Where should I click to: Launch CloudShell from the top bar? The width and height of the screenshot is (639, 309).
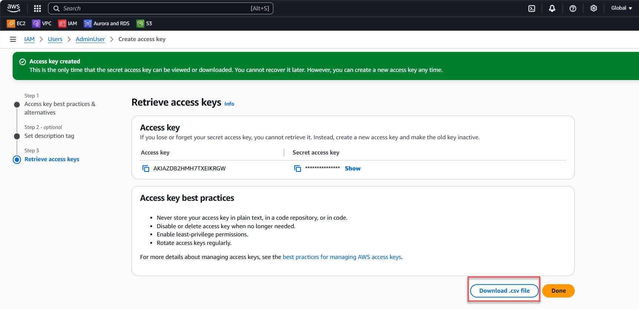531,9
